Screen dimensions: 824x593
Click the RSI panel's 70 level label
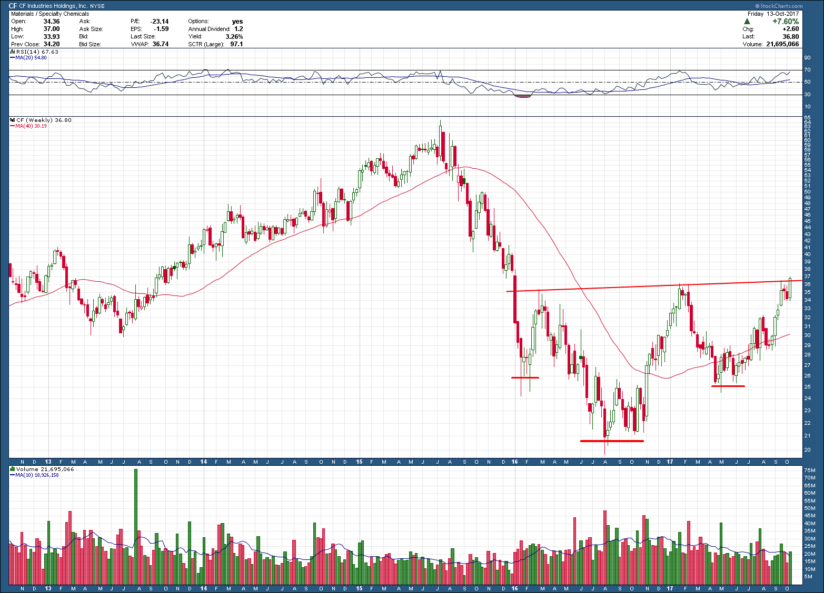tap(807, 70)
